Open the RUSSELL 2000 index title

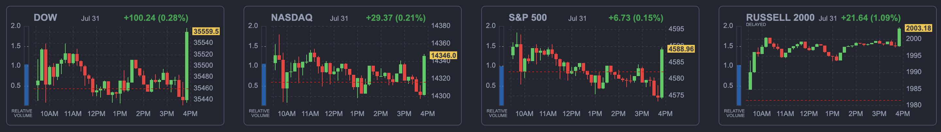point(780,18)
